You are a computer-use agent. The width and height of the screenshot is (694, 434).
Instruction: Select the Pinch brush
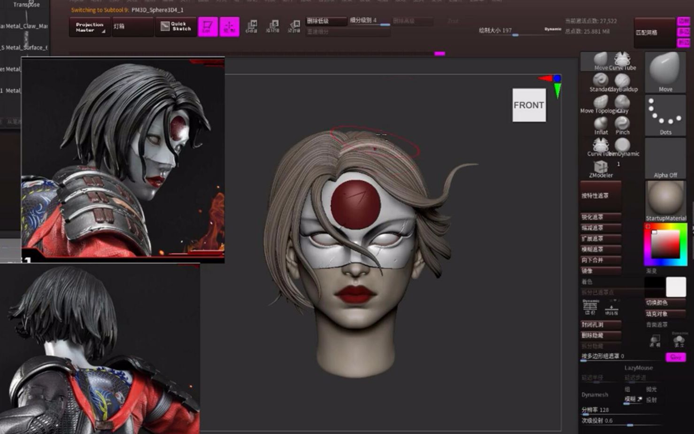pyautogui.click(x=623, y=122)
